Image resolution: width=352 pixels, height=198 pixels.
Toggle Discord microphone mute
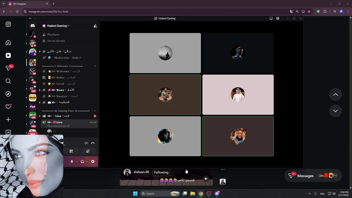click(x=72, y=161)
